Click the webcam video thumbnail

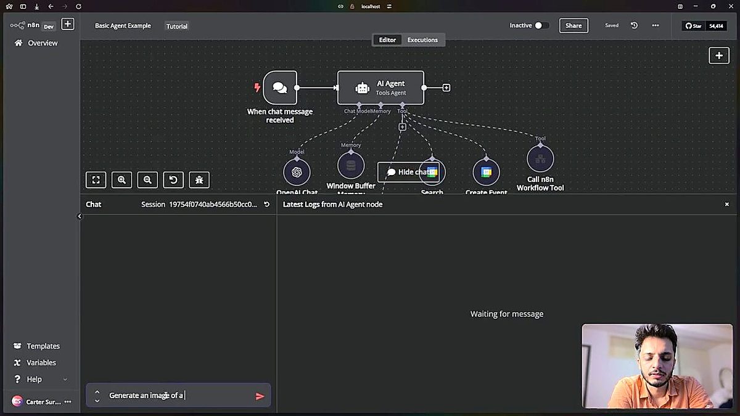coord(657,366)
